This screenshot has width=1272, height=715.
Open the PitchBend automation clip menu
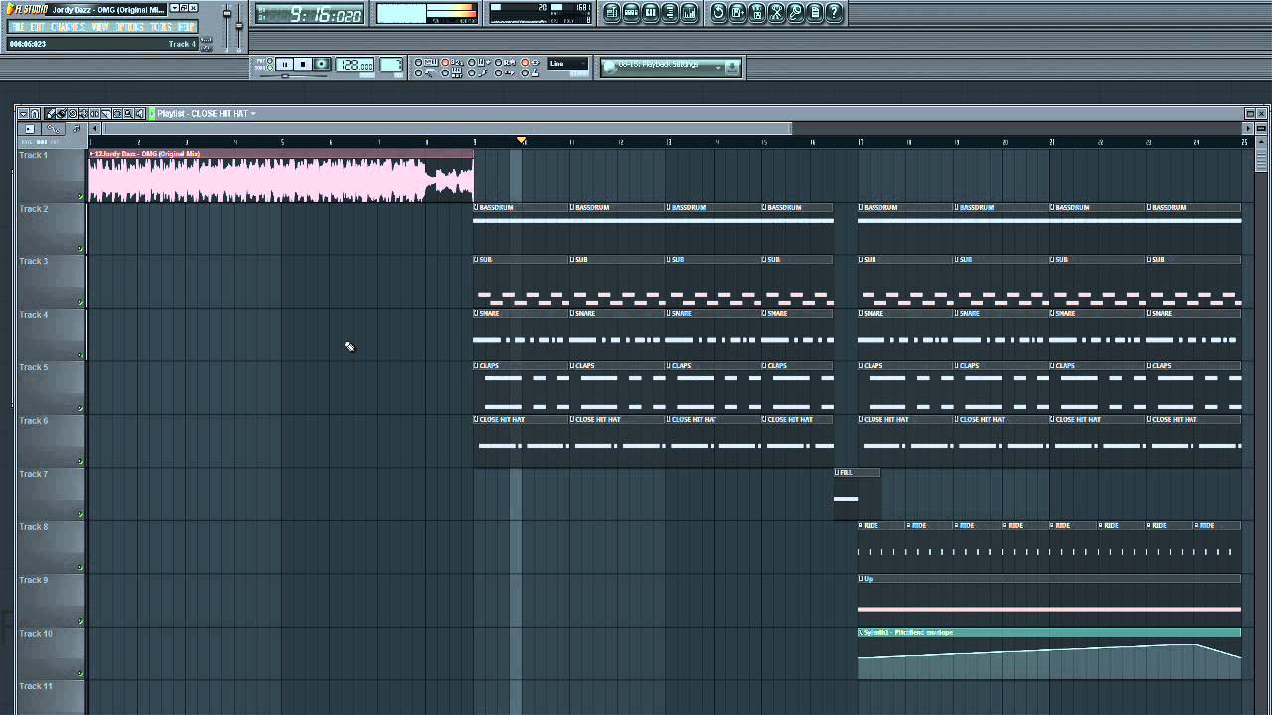click(861, 632)
